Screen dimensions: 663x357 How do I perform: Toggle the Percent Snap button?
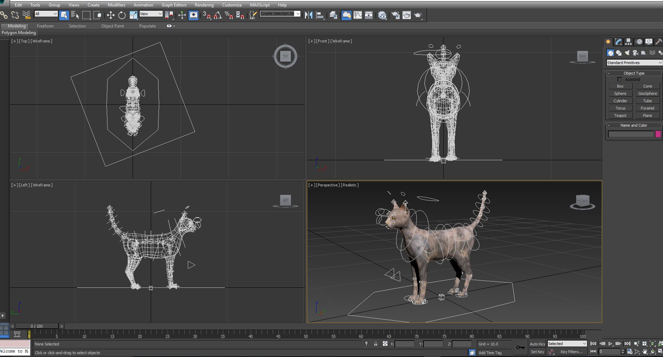click(229, 15)
